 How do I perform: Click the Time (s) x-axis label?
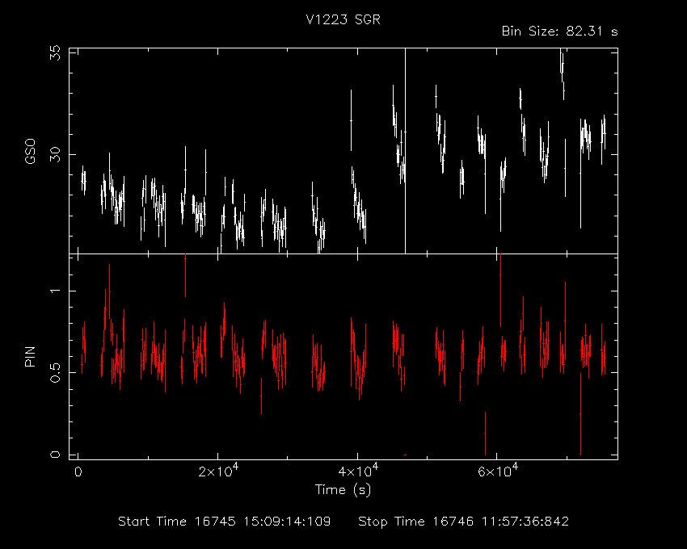[x=343, y=489]
